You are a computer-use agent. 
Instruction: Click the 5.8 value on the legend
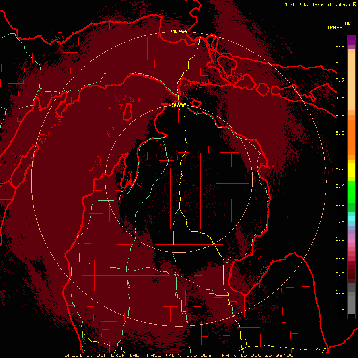tap(340, 133)
